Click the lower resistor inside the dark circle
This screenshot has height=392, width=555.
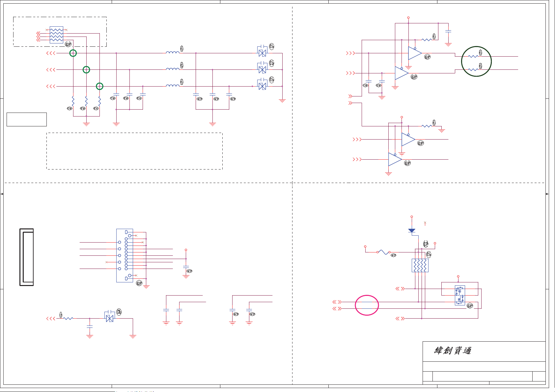[473, 69]
